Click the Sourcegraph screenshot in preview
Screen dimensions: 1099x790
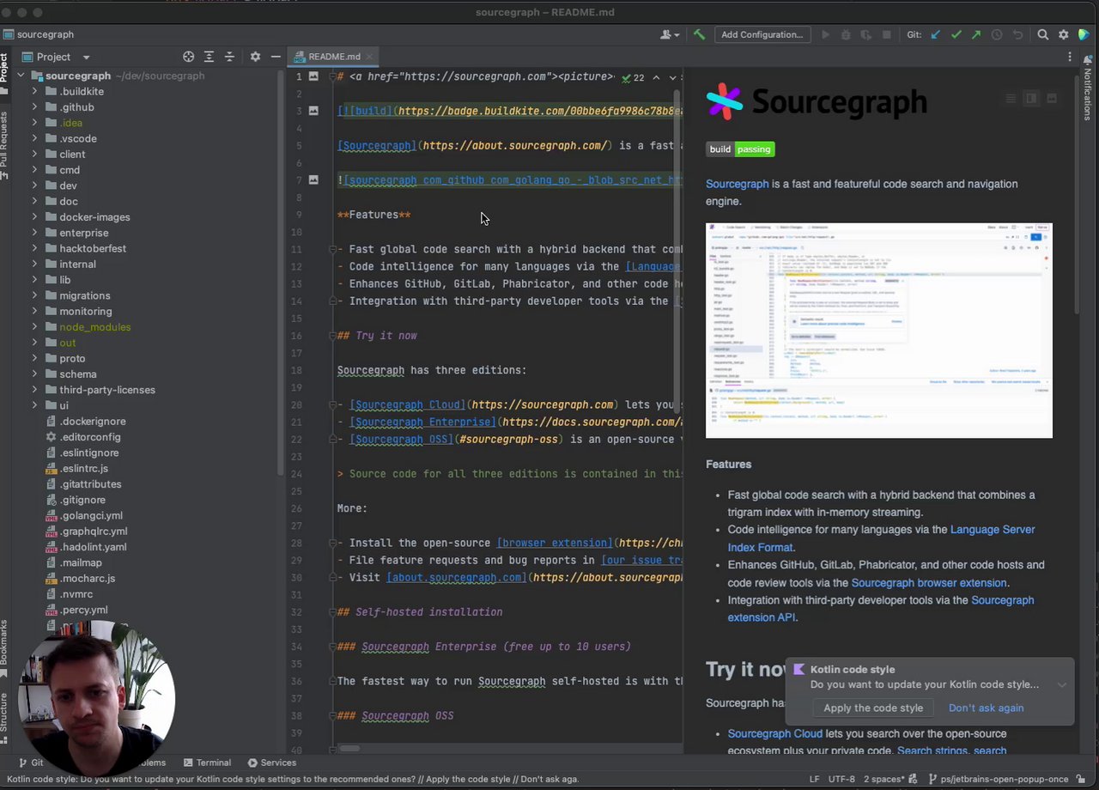pos(878,331)
